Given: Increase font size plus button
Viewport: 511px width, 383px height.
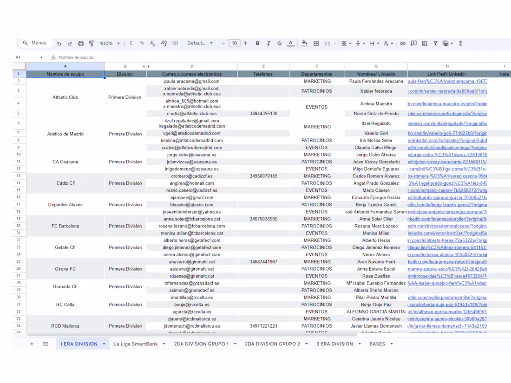Looking at the screenshot, I should pos(245,43).
